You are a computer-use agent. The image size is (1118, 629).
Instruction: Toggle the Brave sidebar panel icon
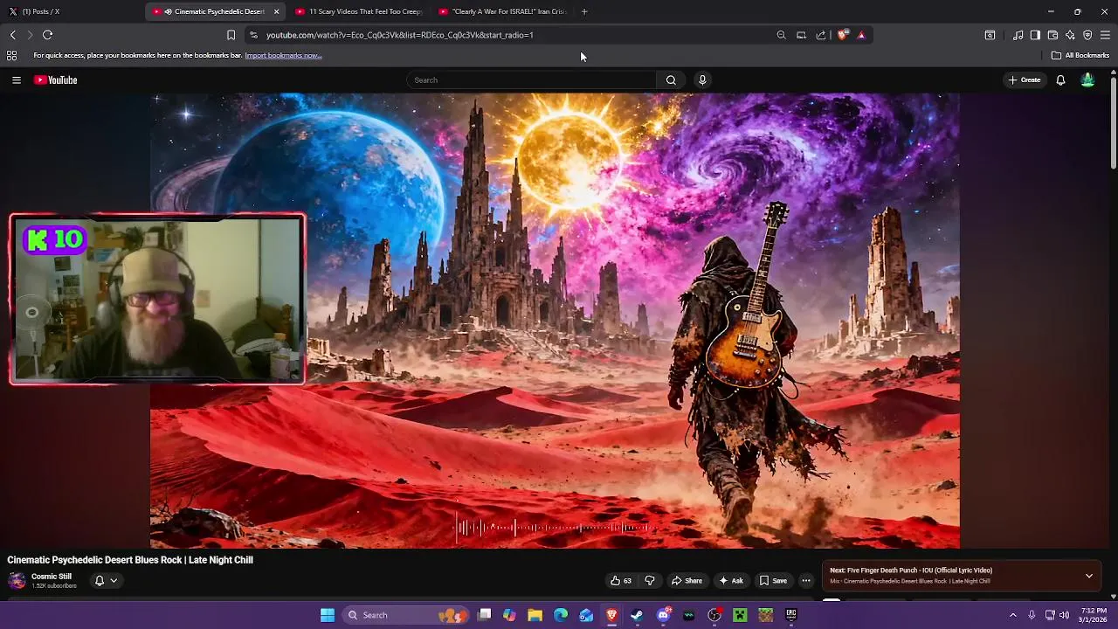point(1035,35)
